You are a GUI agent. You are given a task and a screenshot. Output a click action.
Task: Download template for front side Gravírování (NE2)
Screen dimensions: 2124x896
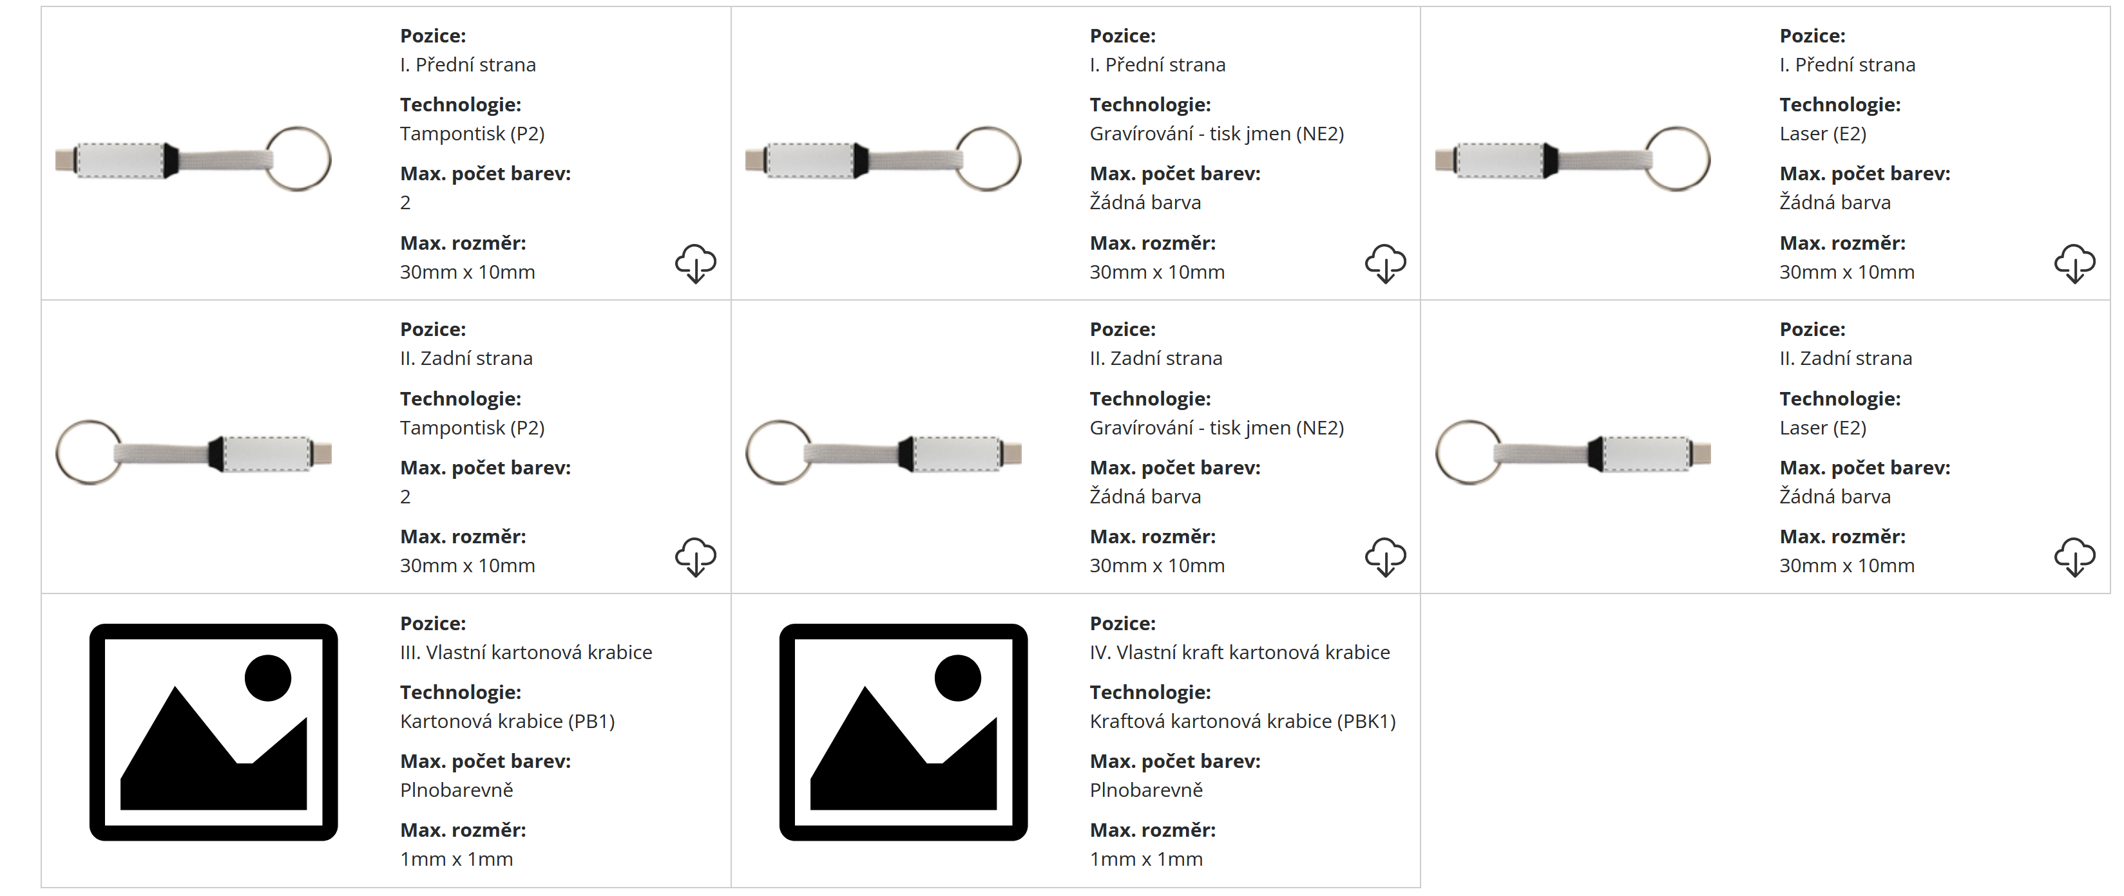pyautogui.click(x=1385, y=263)
